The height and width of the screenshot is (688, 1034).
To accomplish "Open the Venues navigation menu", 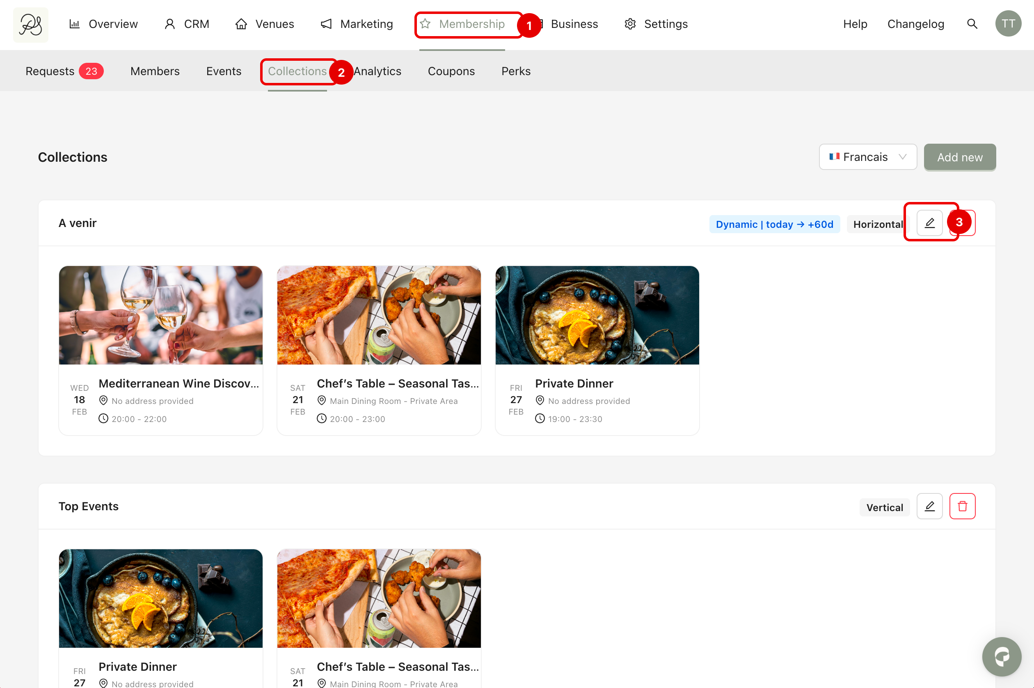I will click(264, 24).
